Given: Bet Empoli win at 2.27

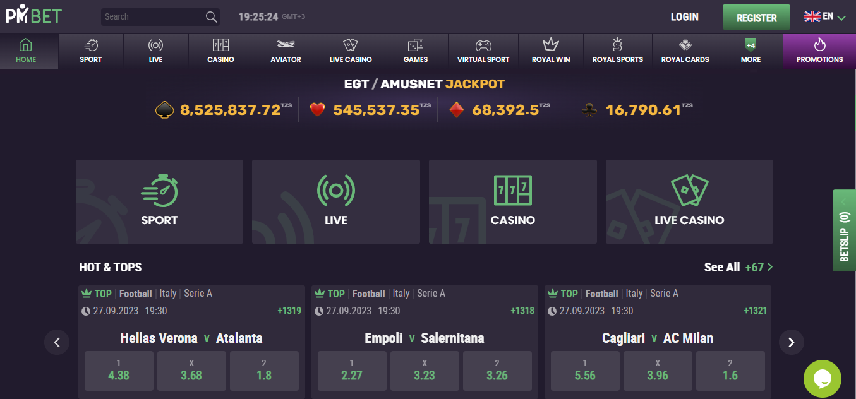Looking at the screenshot, I should [x=352, y=370].
